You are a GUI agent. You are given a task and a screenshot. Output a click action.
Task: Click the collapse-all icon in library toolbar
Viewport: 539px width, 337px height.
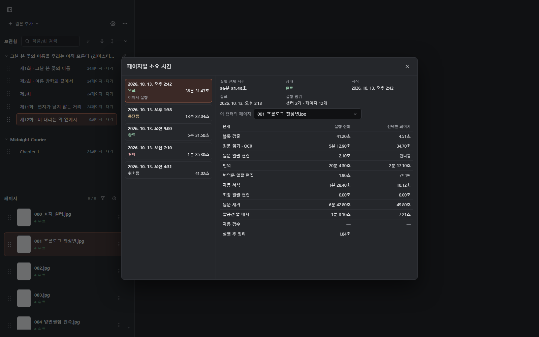point(102,41)
